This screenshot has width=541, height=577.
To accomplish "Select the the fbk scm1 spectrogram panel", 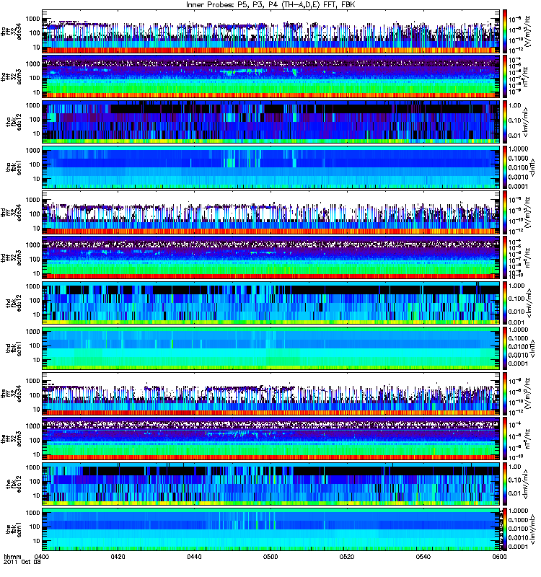I will point(271,529).
